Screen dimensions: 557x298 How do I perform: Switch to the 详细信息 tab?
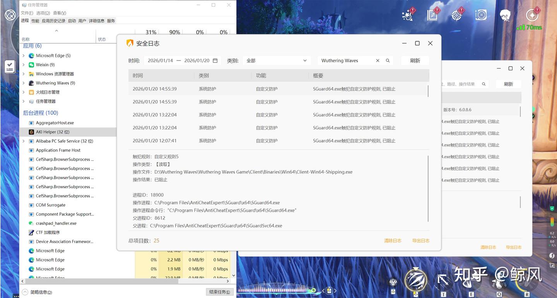[97, 21]
